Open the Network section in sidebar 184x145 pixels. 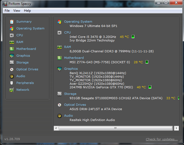point(23,90)
